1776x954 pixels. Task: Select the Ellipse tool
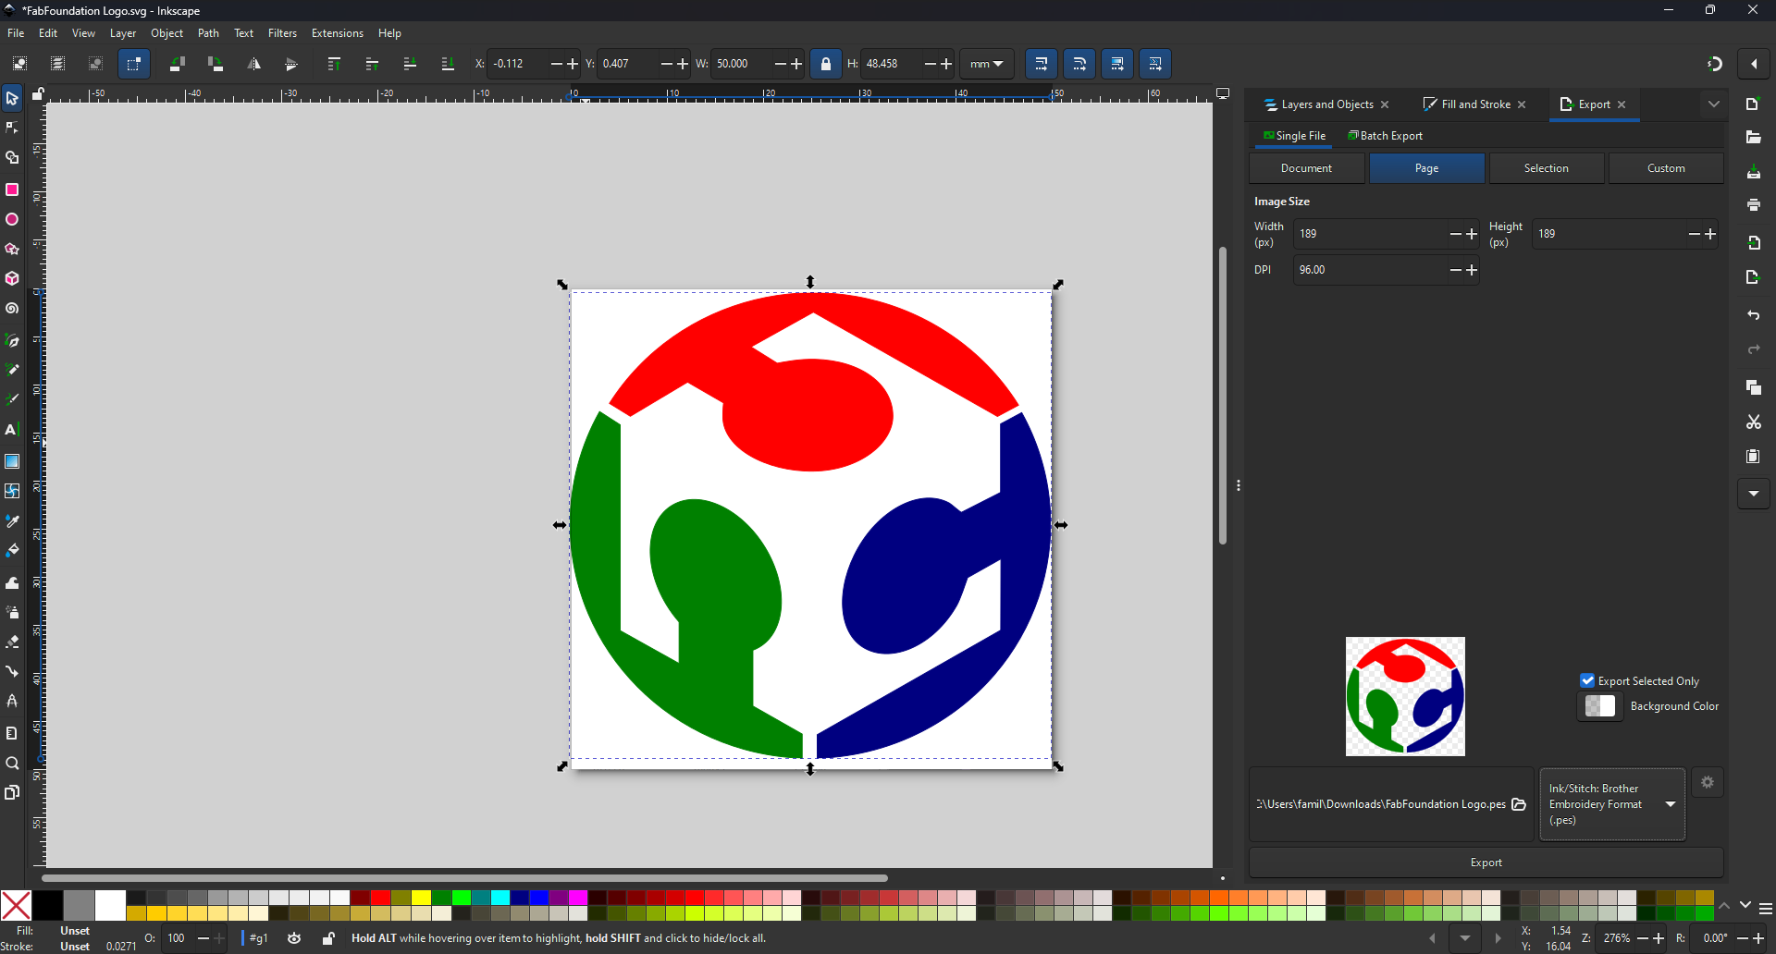12,220
